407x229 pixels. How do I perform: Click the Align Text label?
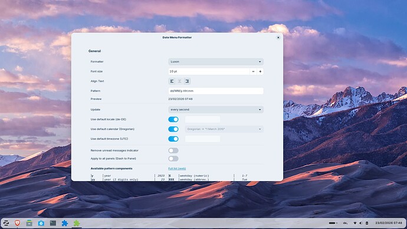(x=97, y=81)
